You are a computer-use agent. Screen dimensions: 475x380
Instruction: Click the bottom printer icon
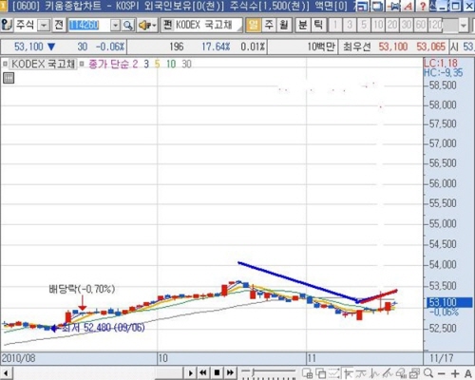click(414, 373)
